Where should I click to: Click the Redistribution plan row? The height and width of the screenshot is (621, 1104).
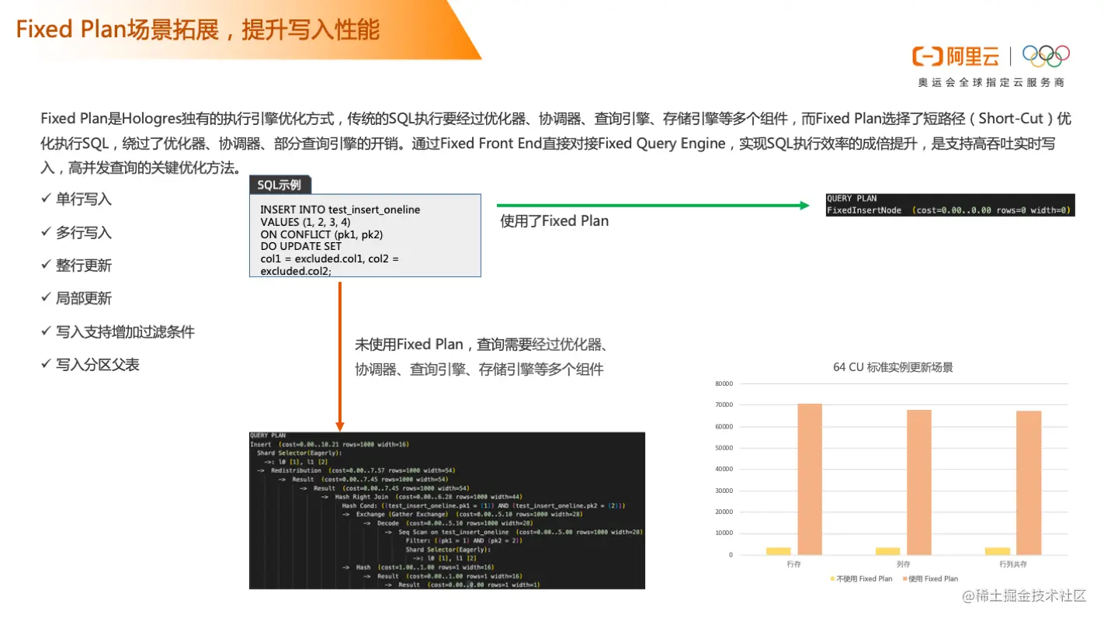click(x=357, y=470)
